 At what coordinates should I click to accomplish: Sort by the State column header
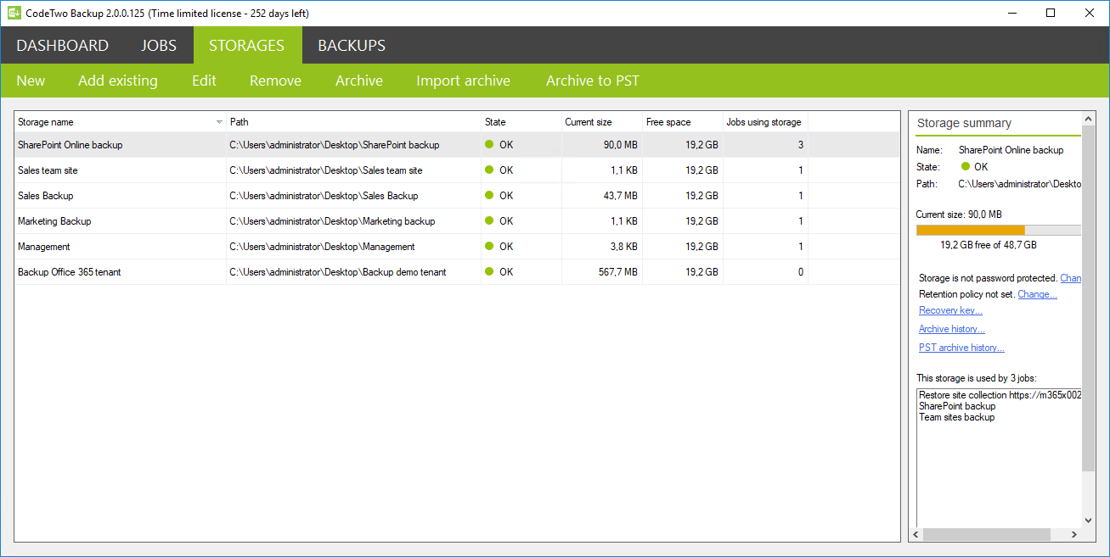point(521,122)
